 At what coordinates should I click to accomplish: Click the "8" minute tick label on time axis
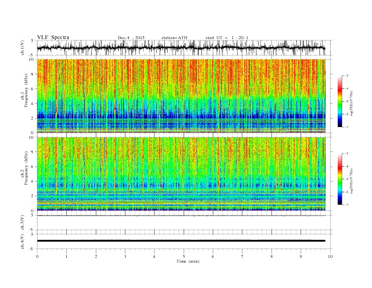click(271, 256)
